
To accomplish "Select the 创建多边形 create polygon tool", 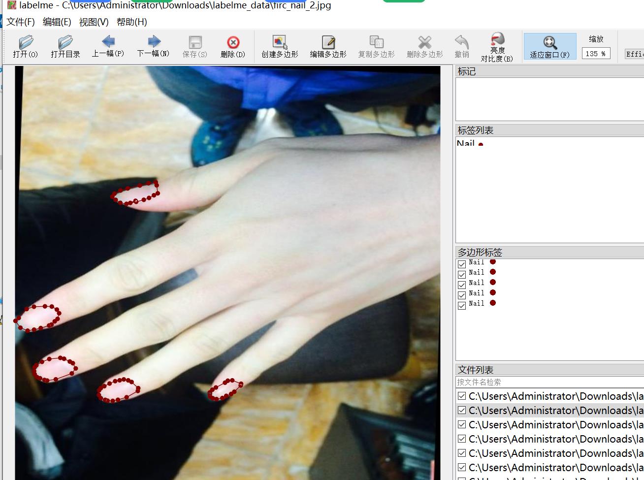I will pyautogui.click(x=280, y=47).
